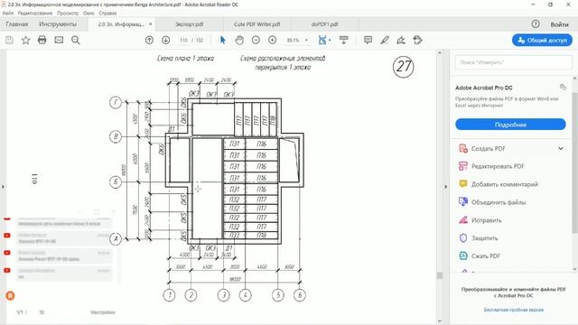Collapse the right tools pane arrow
578x325 pixels.
[445, 187]
